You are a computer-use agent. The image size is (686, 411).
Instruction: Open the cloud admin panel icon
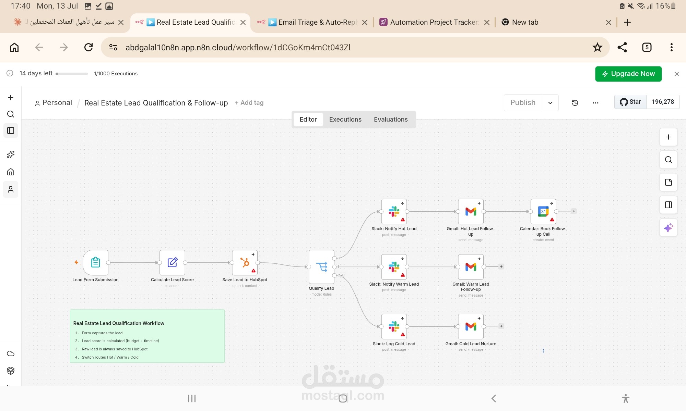click(11, 354)
